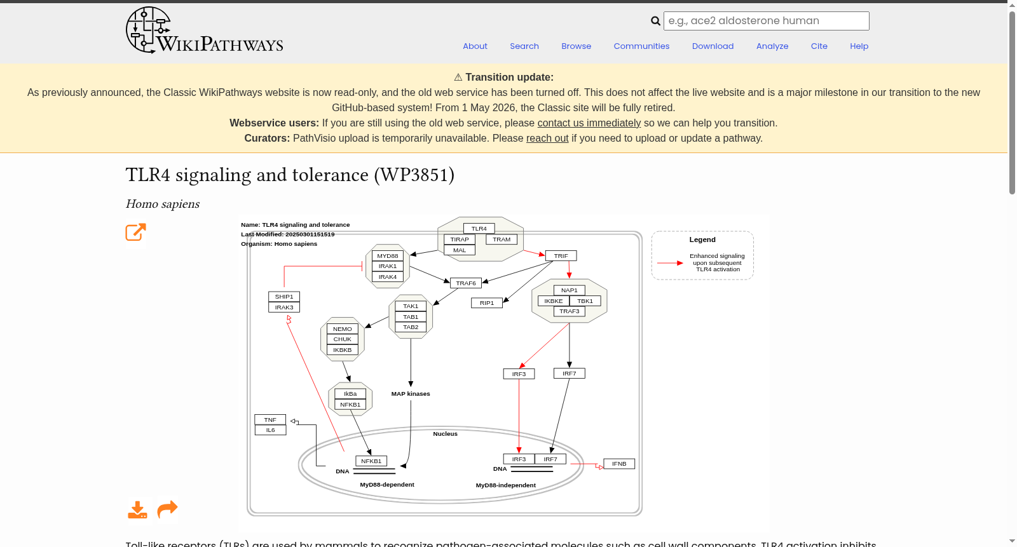Click the NEMO node in diagram
Screen dimensions: 1017x547
click(x=343, y=329)
